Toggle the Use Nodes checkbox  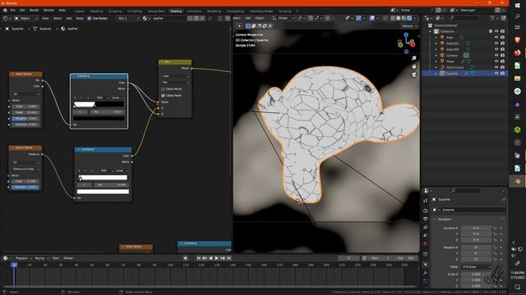(90, 18)
